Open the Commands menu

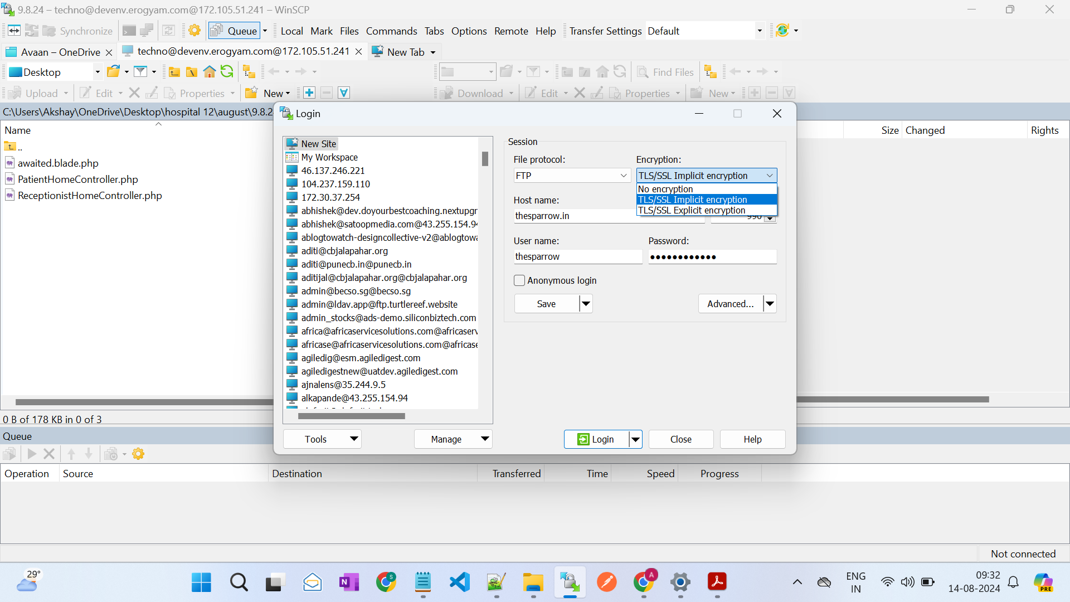(x=391, y=31)
